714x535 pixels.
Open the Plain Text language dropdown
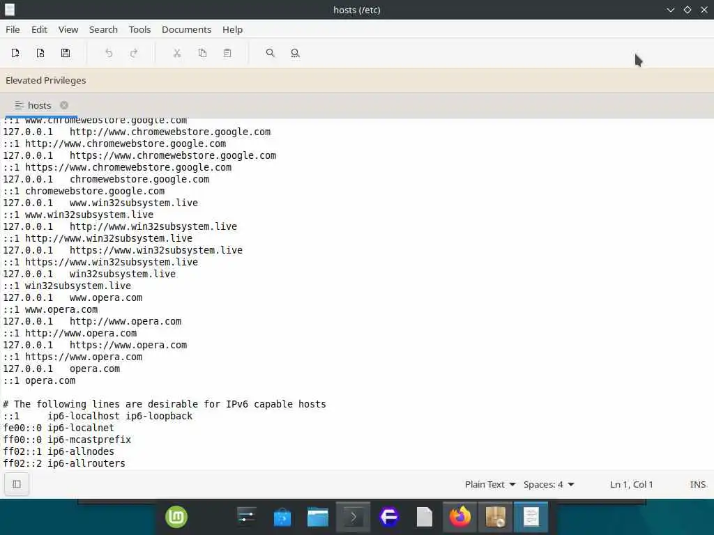[490, 485]
